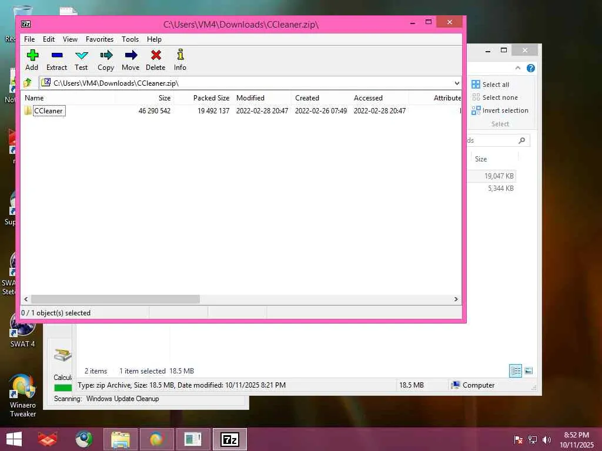602x451 pixels.
Task: Sort by Size column in Explorer
Action: click(481, 159)
